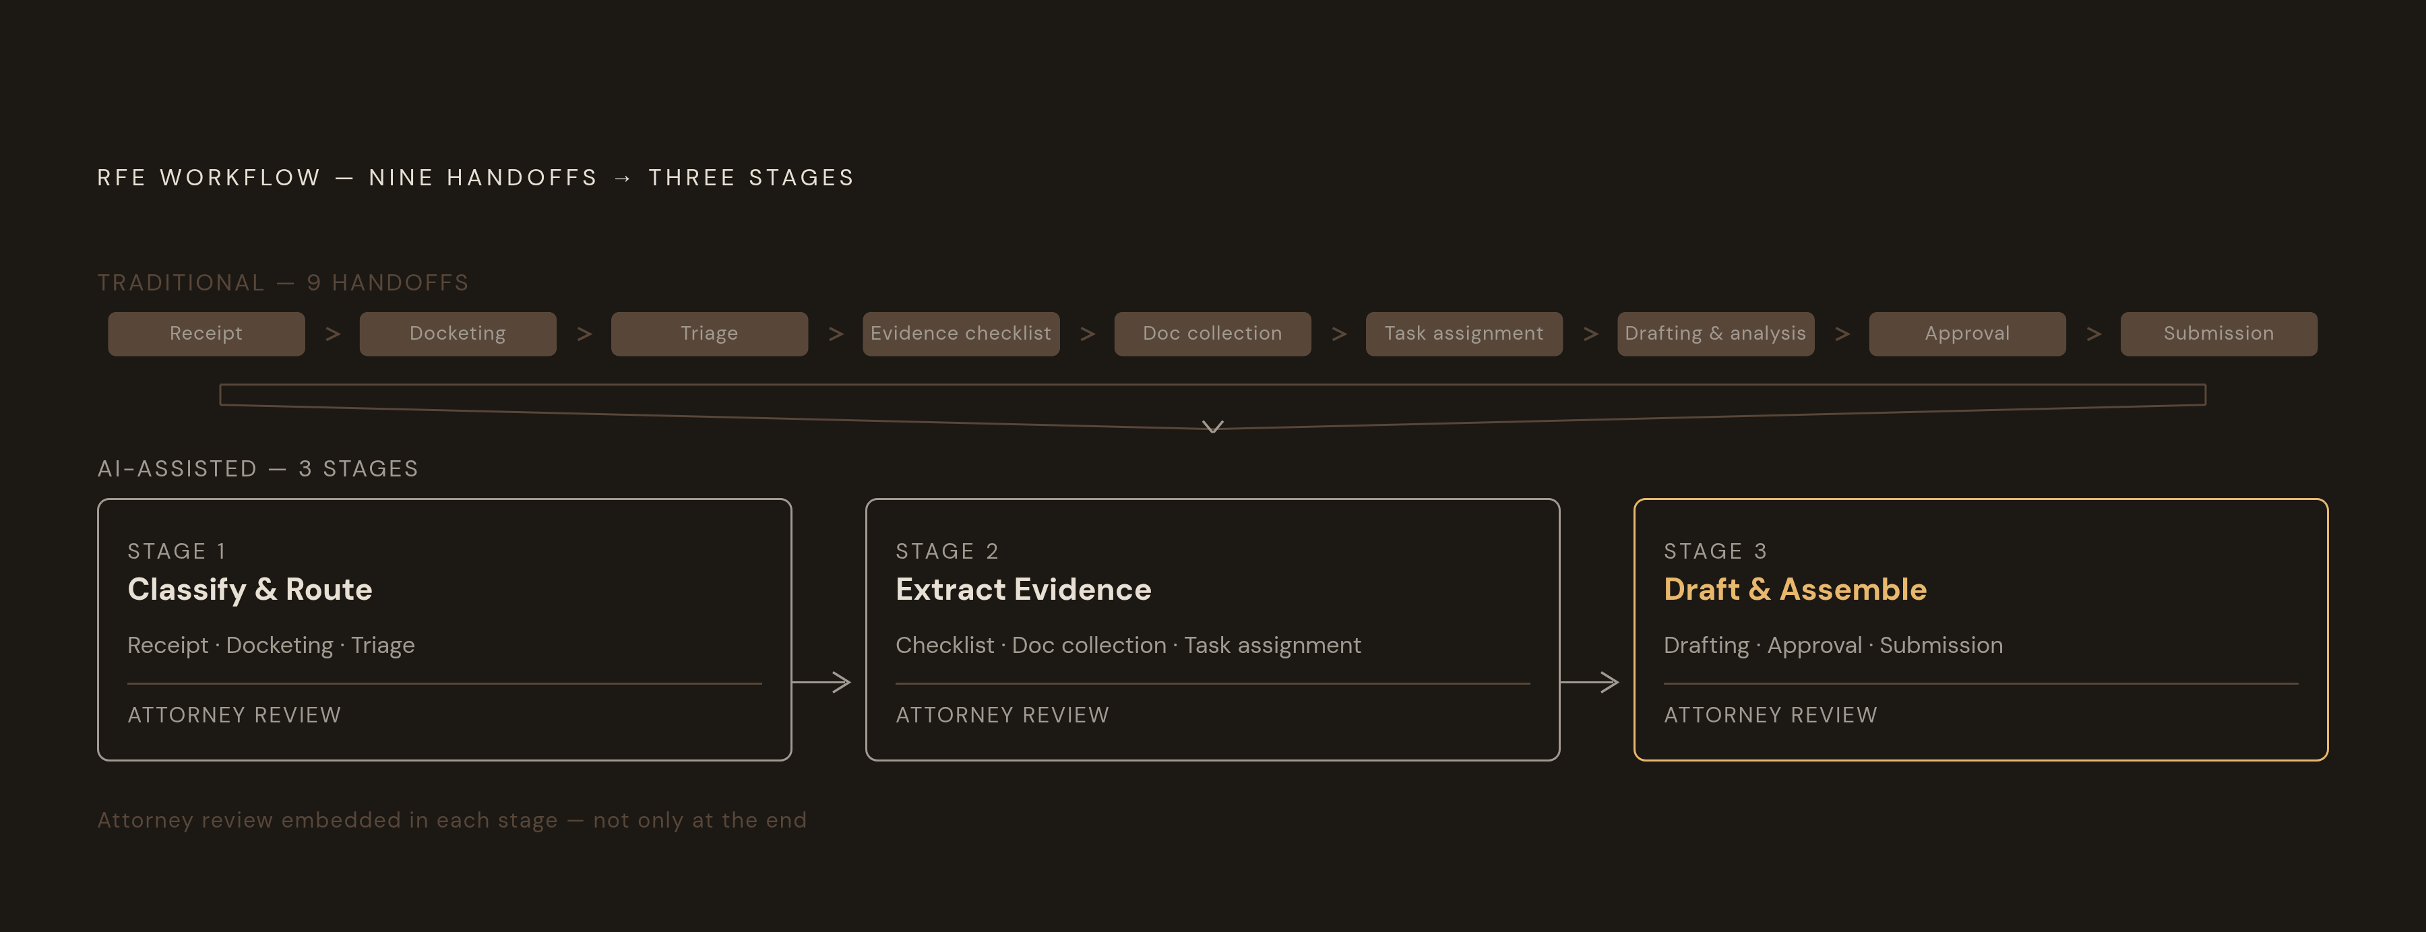Click 'Drafting · Approval · Submission' text
Screen dimensions: 2426x932
pyautogui.click(x=1833, y=646)
